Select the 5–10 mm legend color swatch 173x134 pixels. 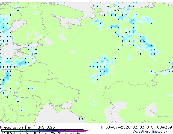(x=30, y=130)
